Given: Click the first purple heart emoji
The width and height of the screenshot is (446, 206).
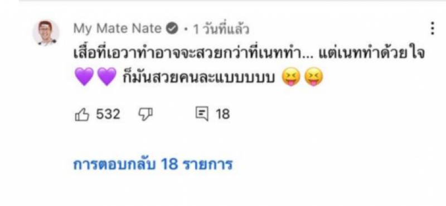Looking at the screenshot, I should point(85,76).
